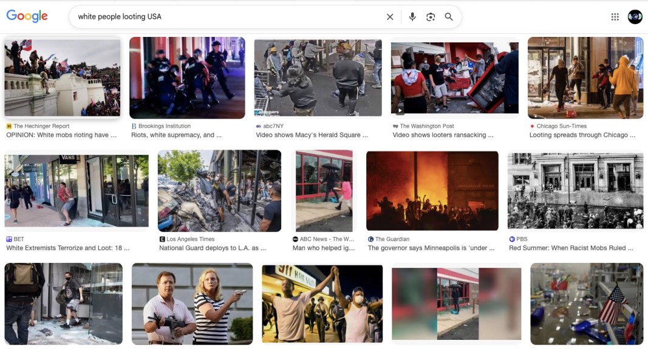Screen dimensions: 648x349
Task: Select the Los Angeles Times image thumbnail
Action: 219,191
